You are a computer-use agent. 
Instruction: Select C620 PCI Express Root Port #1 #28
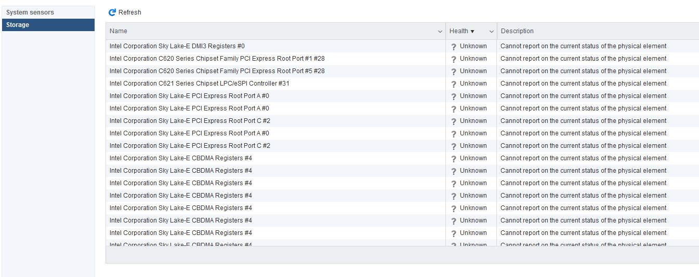click(217, 59)
